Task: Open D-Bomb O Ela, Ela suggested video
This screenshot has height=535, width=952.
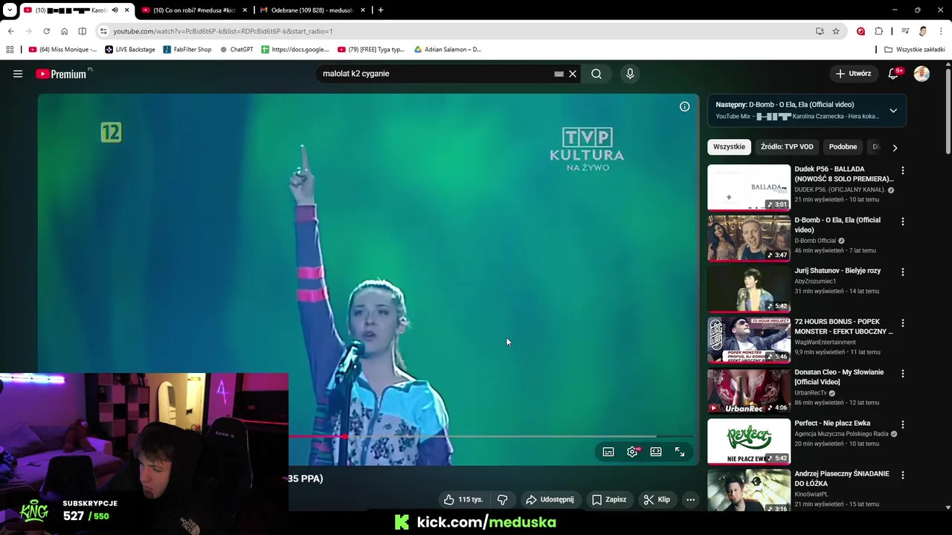Action: [x=749, y=239]
